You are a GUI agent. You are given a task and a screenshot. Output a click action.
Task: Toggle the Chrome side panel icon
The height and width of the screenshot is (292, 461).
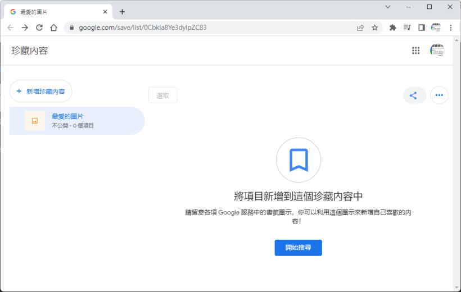point(422,28)
